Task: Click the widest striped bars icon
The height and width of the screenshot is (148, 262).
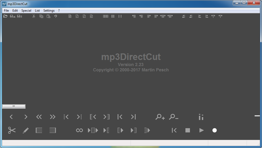Action: click(x=106, y=16)
